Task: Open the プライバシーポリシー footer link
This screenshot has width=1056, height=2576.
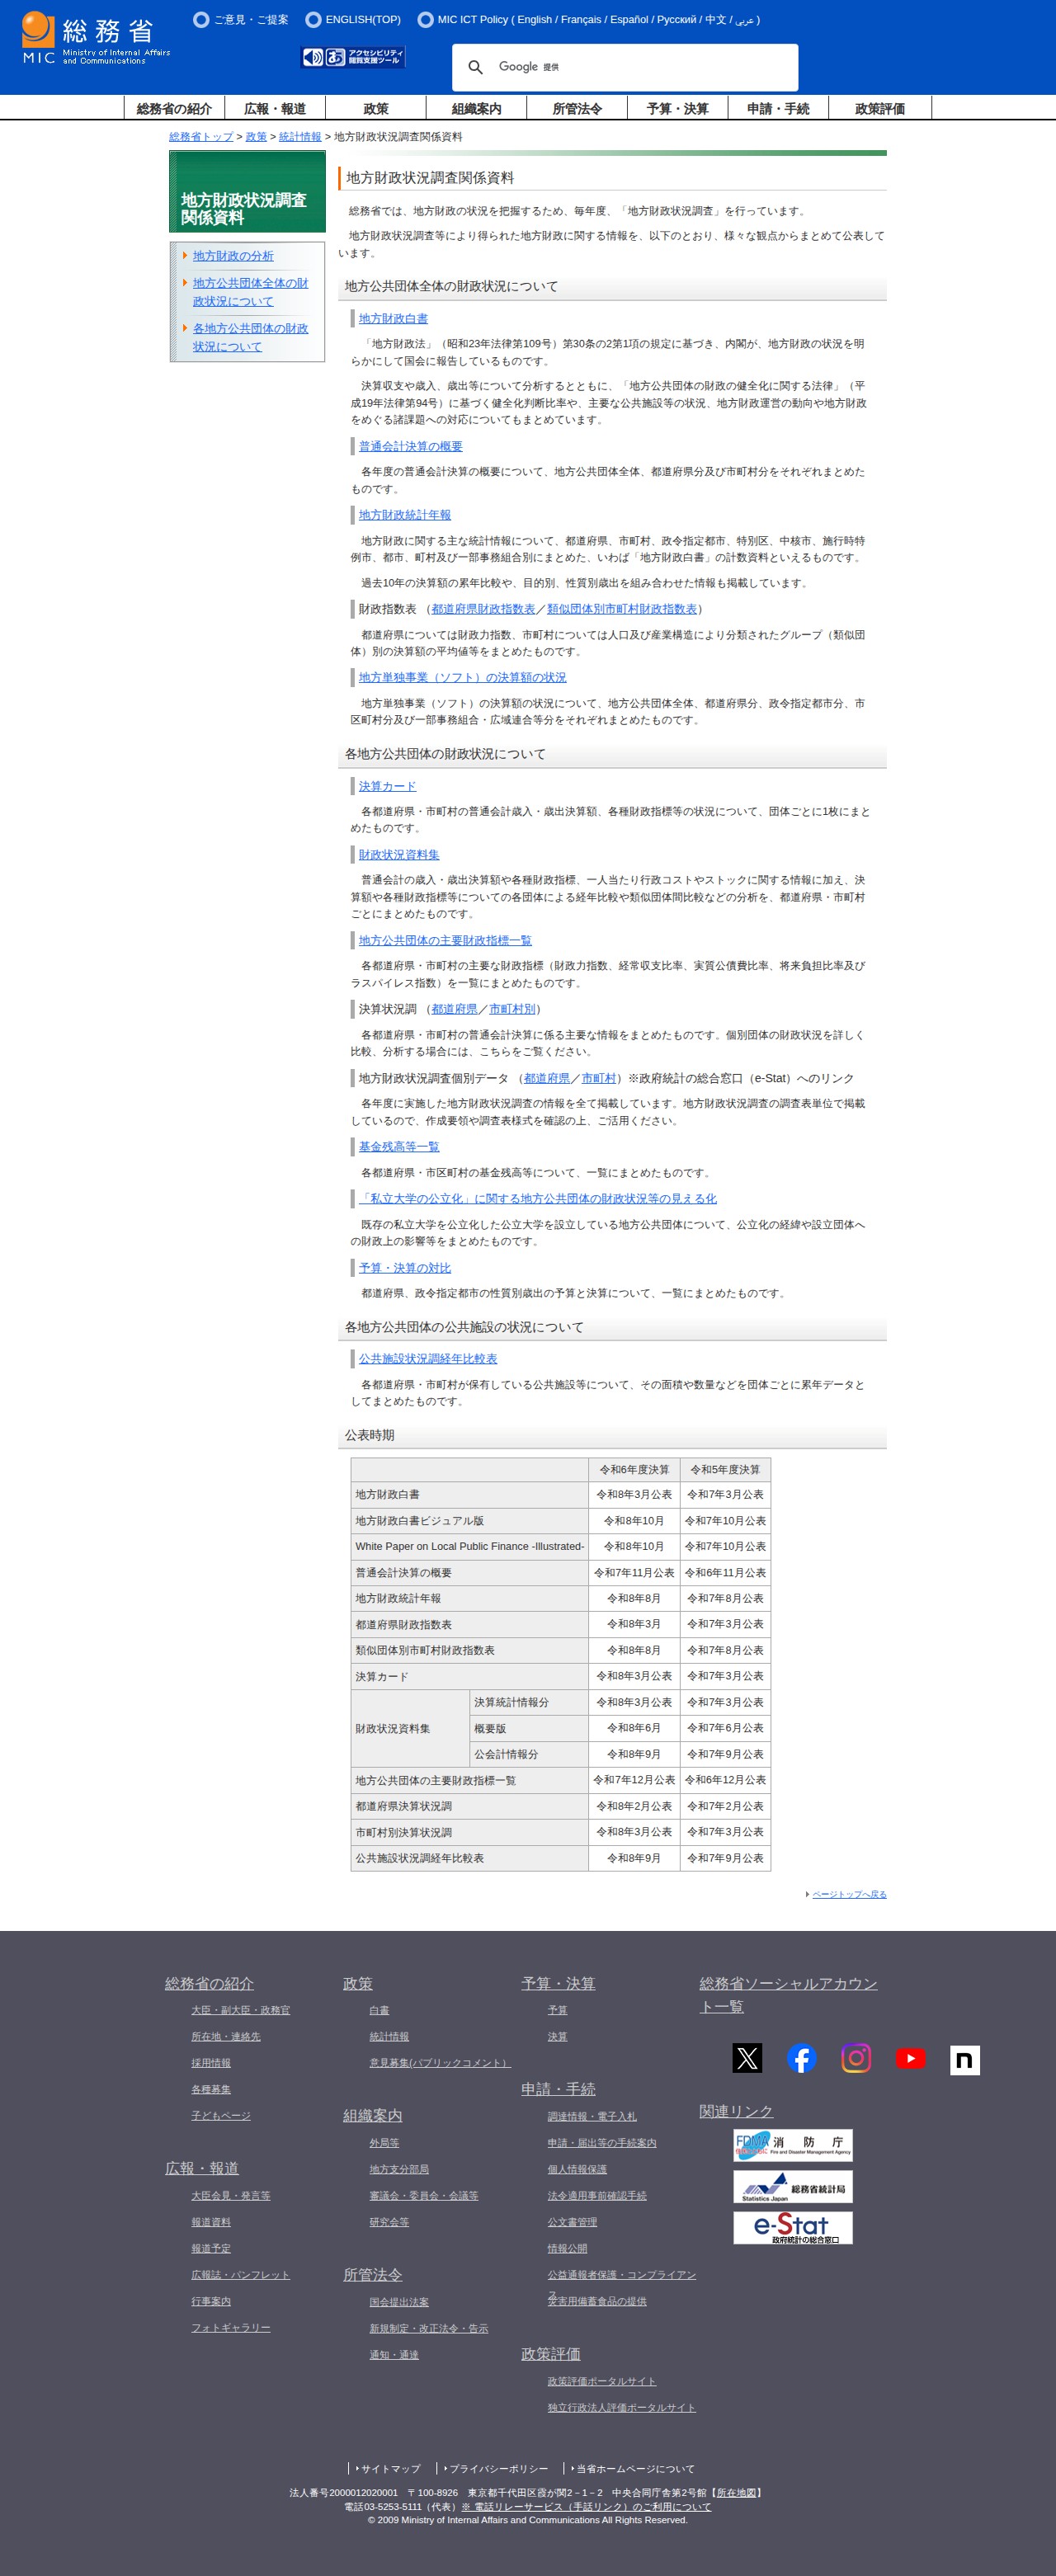Action: pos(499,2468)
